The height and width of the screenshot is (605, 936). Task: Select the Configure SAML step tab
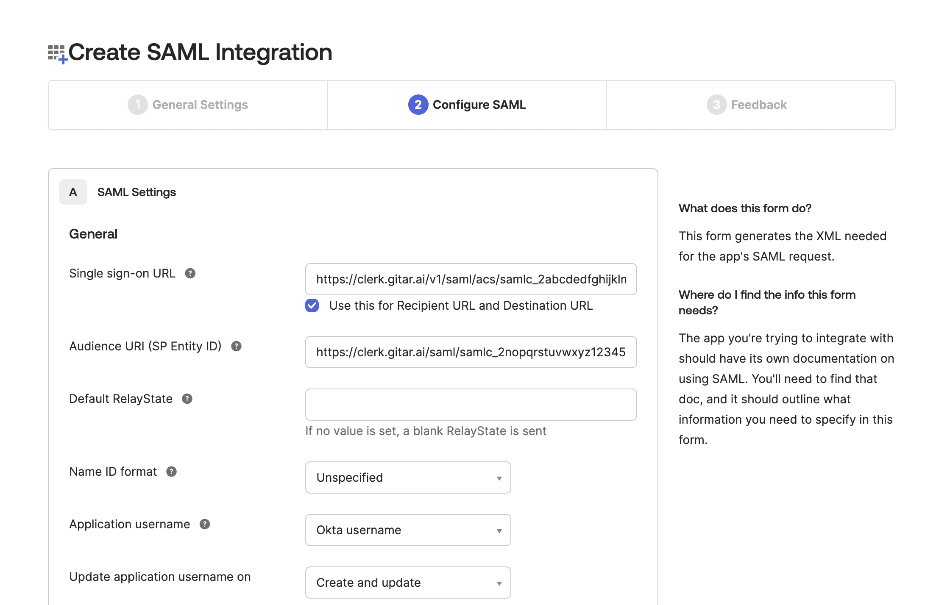[x=479, y=105]
